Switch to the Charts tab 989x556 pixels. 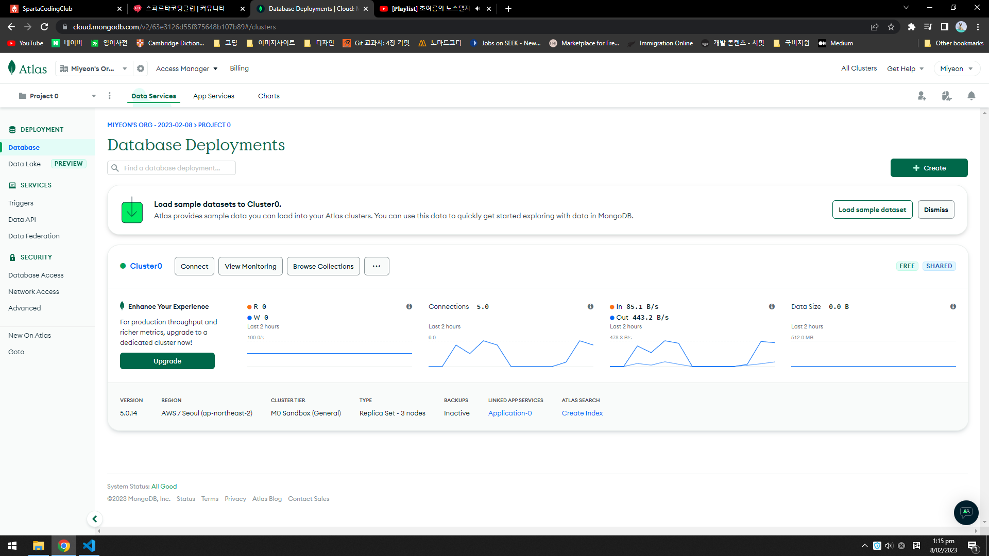pyautogui.click(x=269, y=96)
